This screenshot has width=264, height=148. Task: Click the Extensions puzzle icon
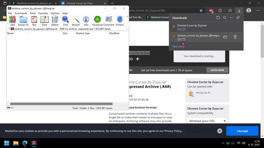click(220, 11)
